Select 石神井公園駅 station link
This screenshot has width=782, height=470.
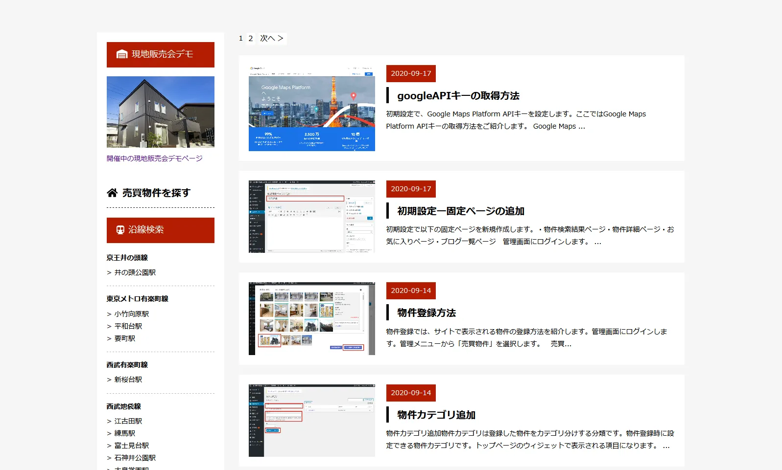tap(135, 458)
